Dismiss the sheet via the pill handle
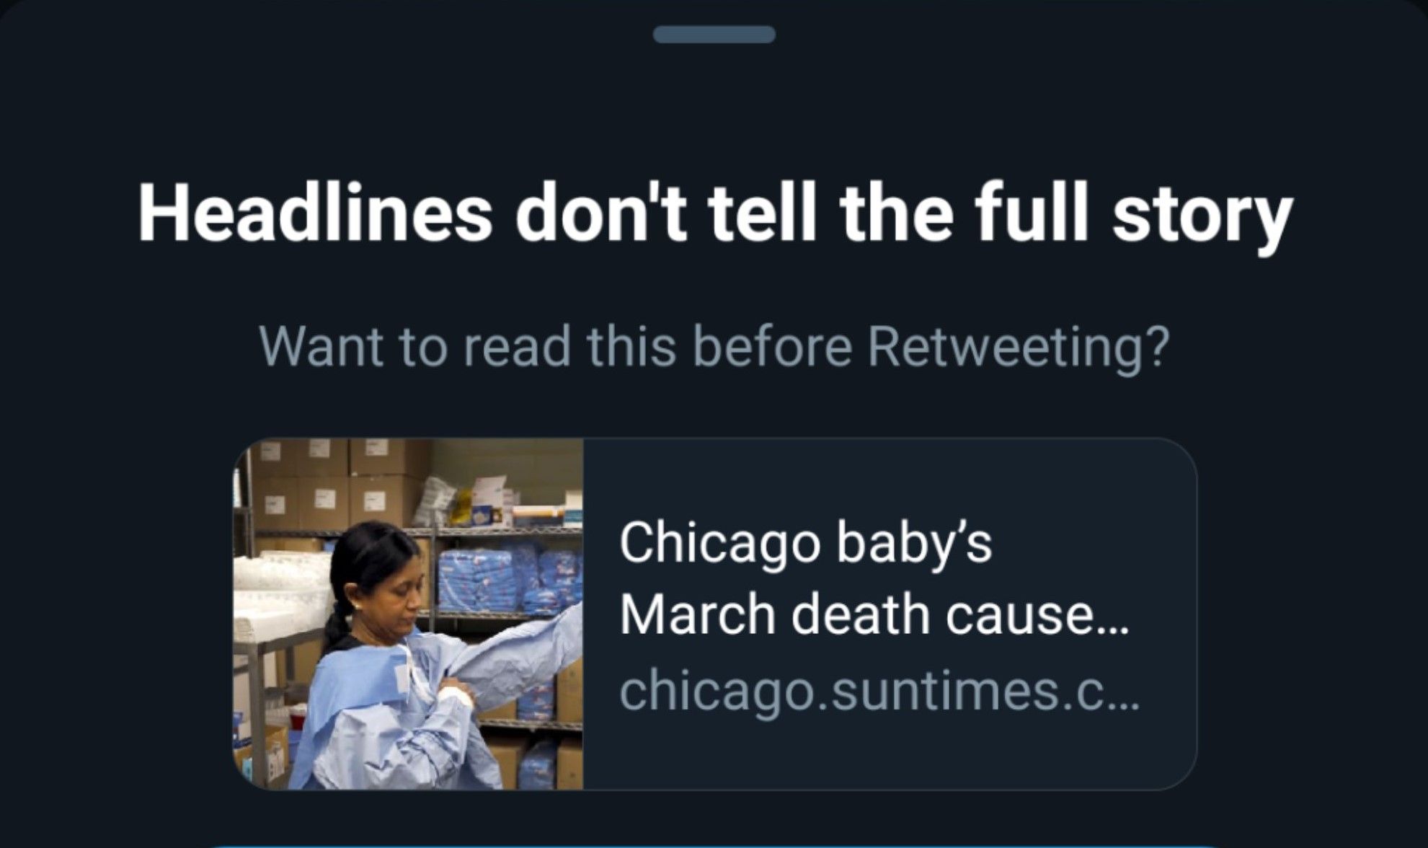 tap(714, 32)
